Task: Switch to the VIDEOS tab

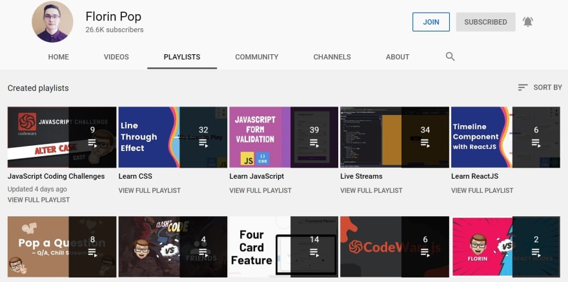Action: tap(116, 57)
